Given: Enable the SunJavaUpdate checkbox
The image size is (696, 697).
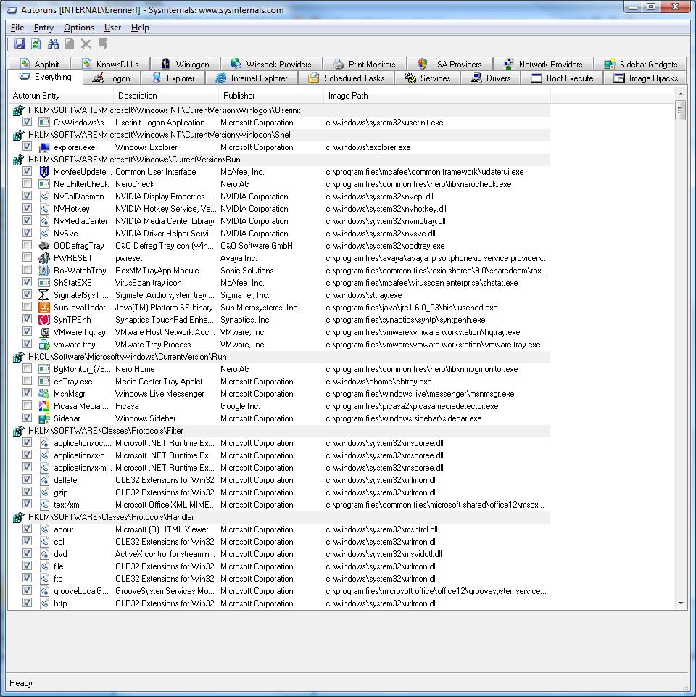Looking at the screenshot, I should [x=27, y=307].
